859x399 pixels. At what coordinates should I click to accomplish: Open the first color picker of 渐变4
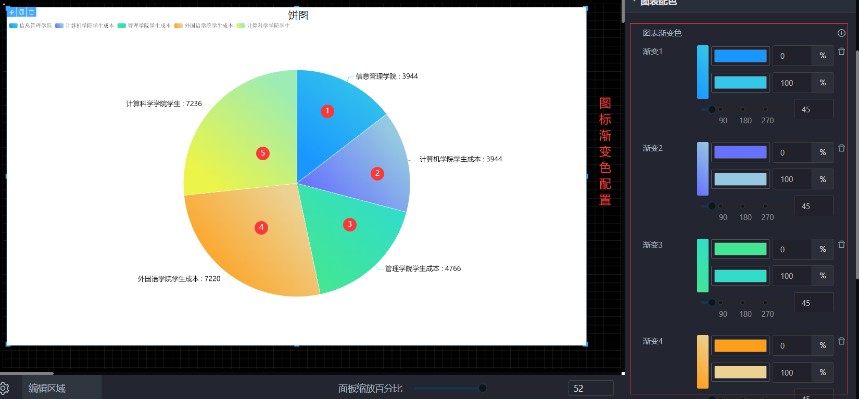tap(740, 345)
